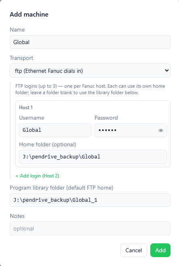Viewport: 179px width, 266px height.
Task: Reveal the password with the eye icon
Action: 161,130
